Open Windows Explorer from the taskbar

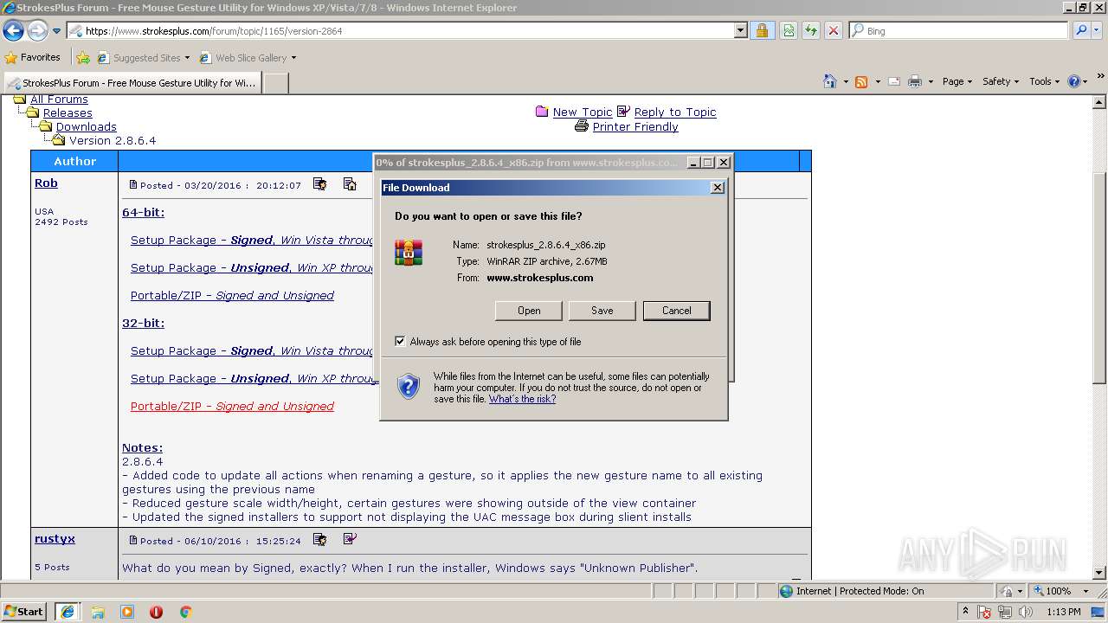tap(98, 612)
